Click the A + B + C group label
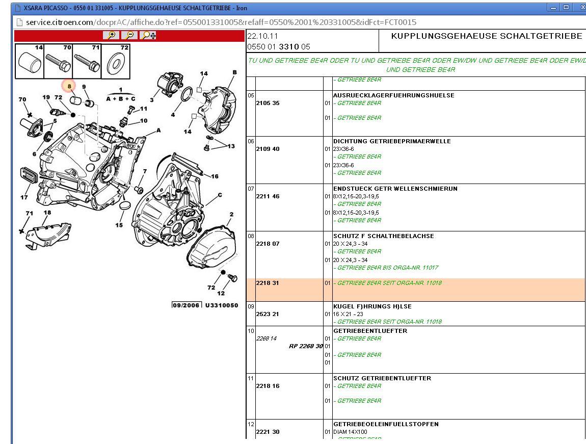This screenshot has height=444, width=586. (121, 99)
